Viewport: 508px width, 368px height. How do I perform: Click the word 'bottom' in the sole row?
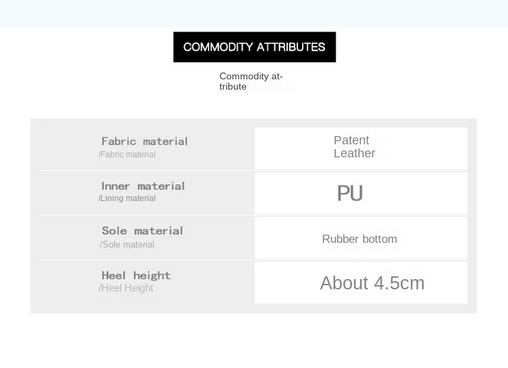(x=379, y=239)
